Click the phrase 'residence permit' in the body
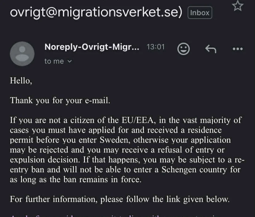 coord(200,130)
